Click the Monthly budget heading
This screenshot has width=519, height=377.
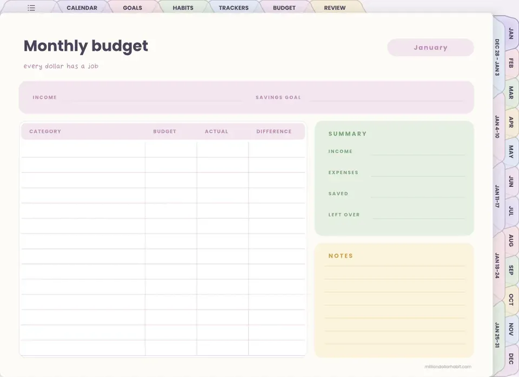tap(86, 46)
